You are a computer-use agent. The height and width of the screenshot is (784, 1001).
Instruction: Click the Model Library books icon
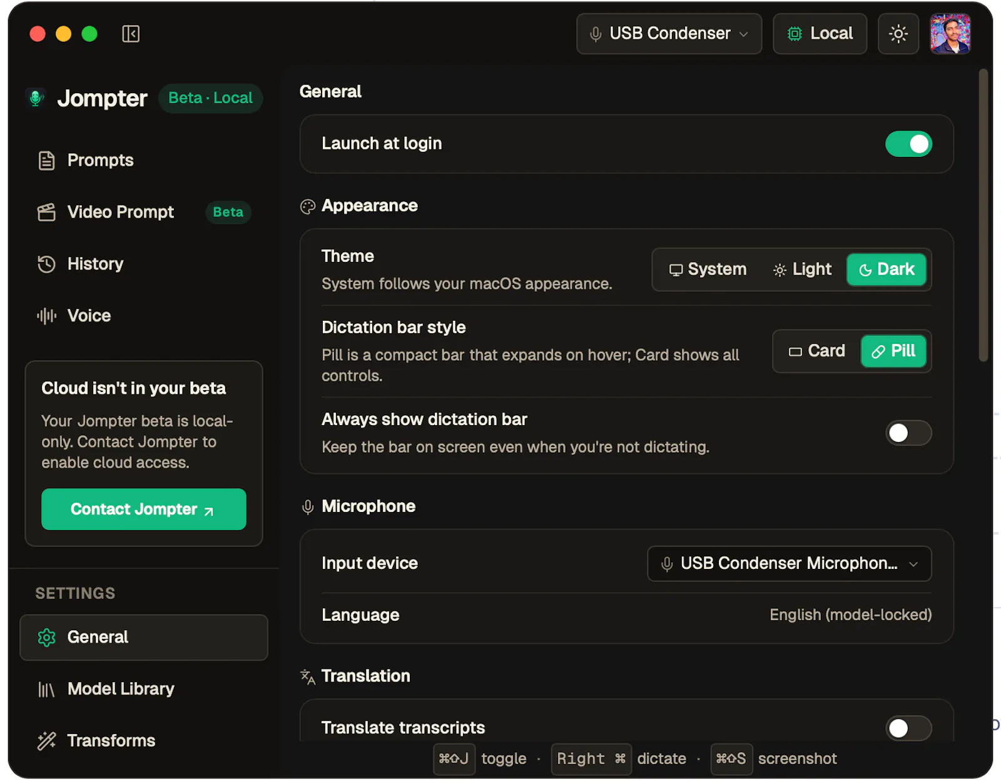pyautogui.click(x=46, y=690)
